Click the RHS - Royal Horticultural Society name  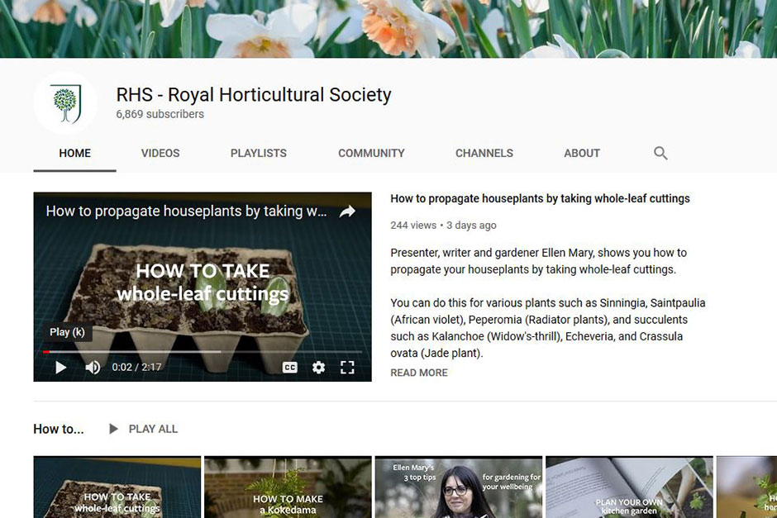coord(254,94)
